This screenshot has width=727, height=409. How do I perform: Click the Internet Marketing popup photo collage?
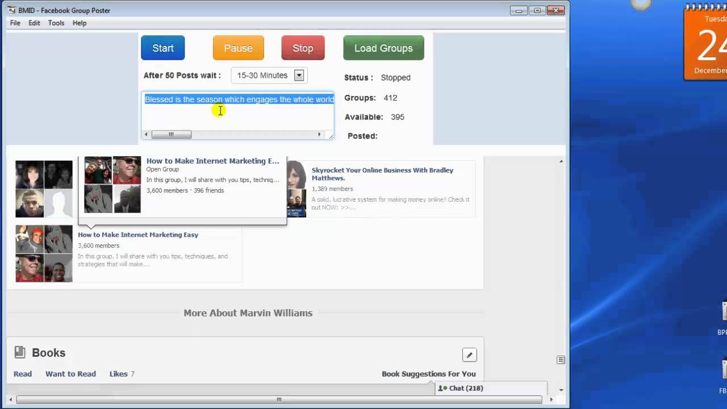coord(112,185)
